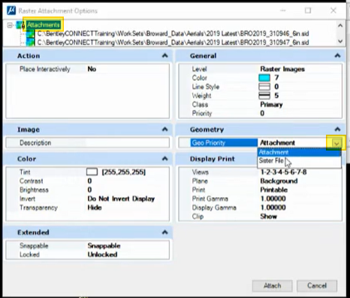Collapse the Action section

coord(164,56)
